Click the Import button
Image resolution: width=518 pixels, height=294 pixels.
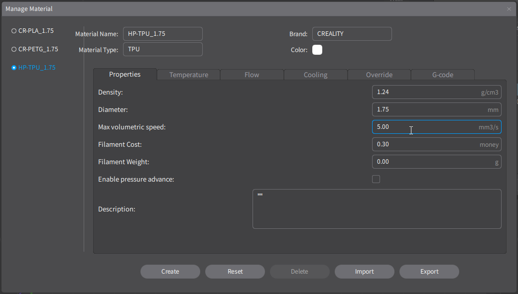click(365, 272)
